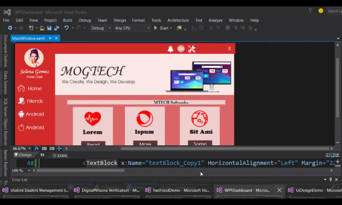
Task: Switch to the Design pane tab
Action: click(x=23, y=155)
